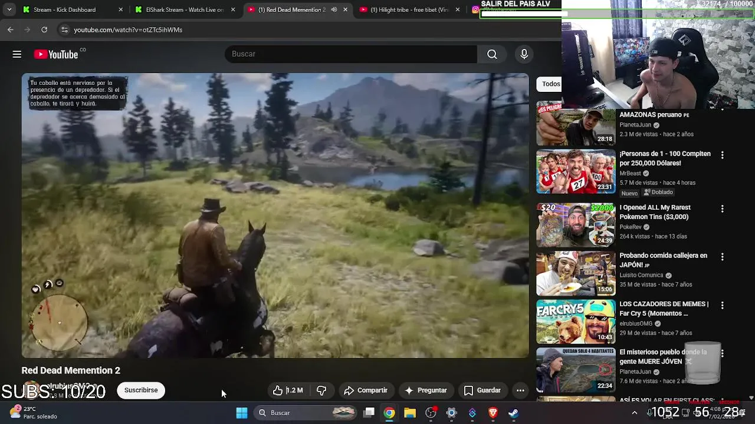
Task: Visit the PokeRev channel link
Action: [631, 227]
